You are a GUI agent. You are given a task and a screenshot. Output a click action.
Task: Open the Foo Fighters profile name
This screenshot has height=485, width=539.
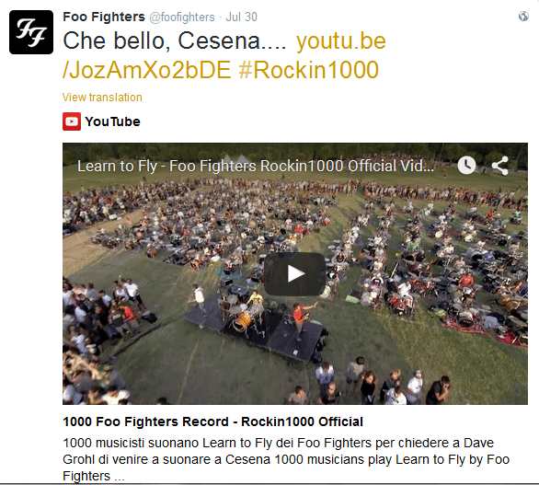point(104,17)
